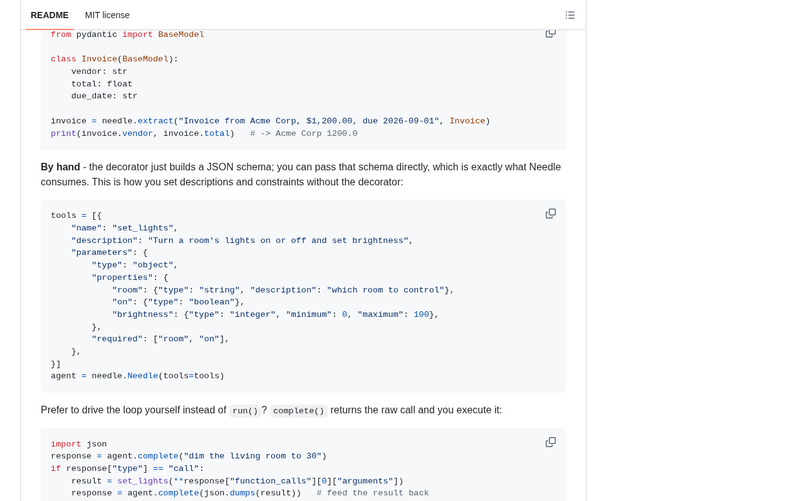Screen dimensions: 802x501
Task: Click the line "import json"
Action: coord(79,444)
